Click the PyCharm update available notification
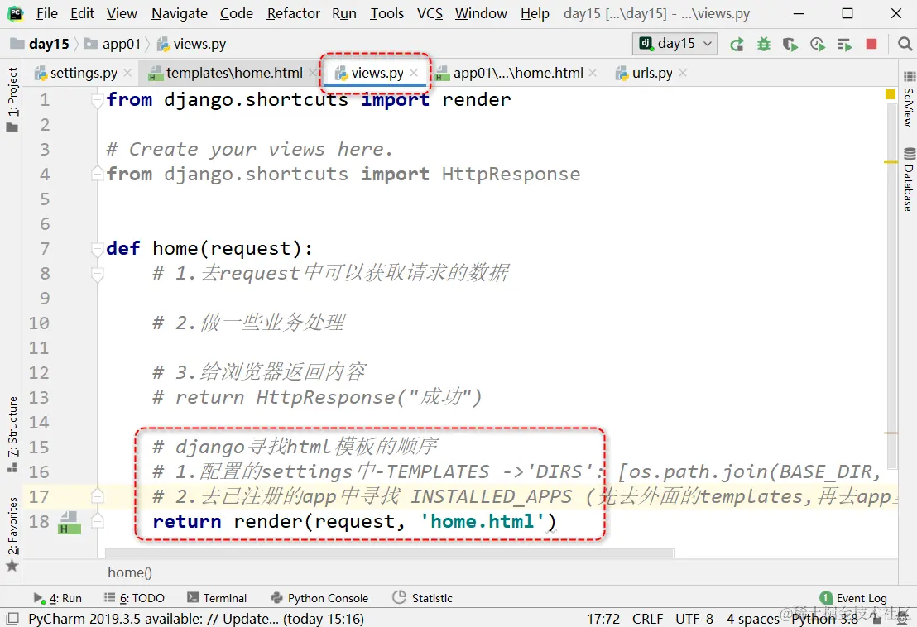This screenshot has width=917, height=627. click(x=196, y=618)
